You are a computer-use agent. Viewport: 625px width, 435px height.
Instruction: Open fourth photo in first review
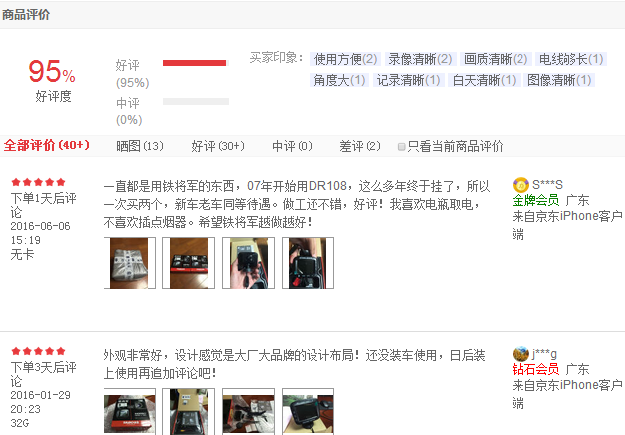[x=308, y=263]
